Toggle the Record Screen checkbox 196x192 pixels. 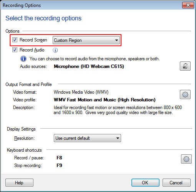tap(15, 40)
